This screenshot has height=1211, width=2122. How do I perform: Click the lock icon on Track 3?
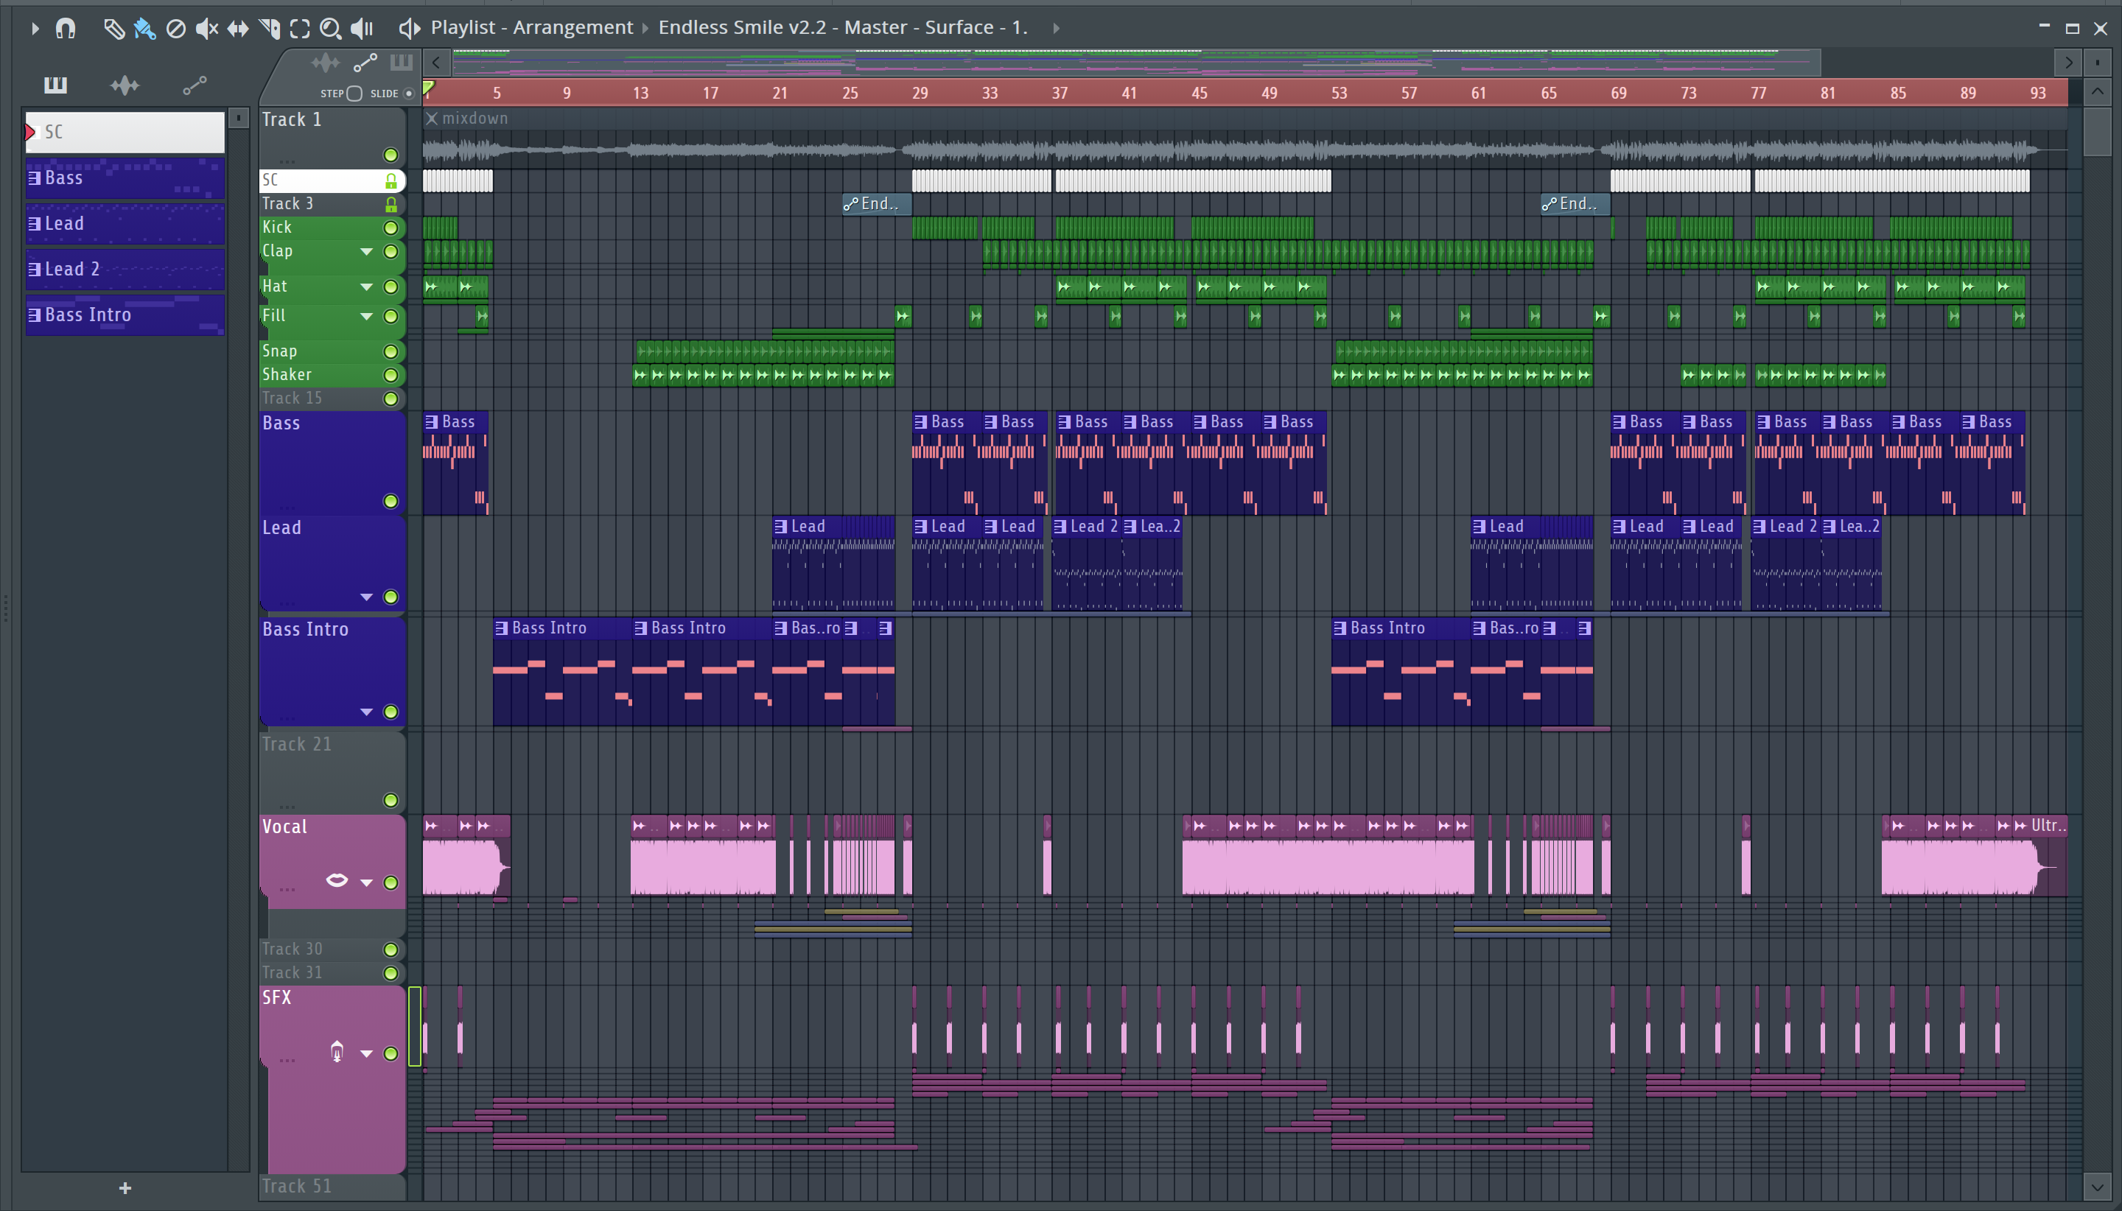coord(391,204)
